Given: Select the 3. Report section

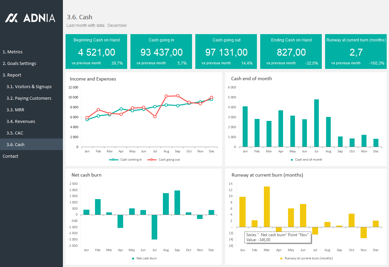Looking at the screenshot, I should 12,75.
